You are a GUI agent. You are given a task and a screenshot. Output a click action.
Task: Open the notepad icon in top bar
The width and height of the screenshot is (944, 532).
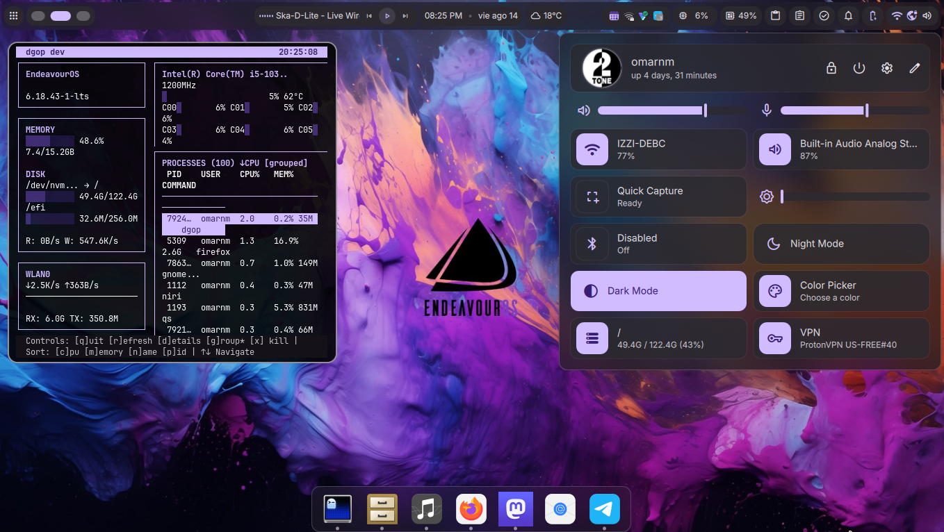(800, 15)
